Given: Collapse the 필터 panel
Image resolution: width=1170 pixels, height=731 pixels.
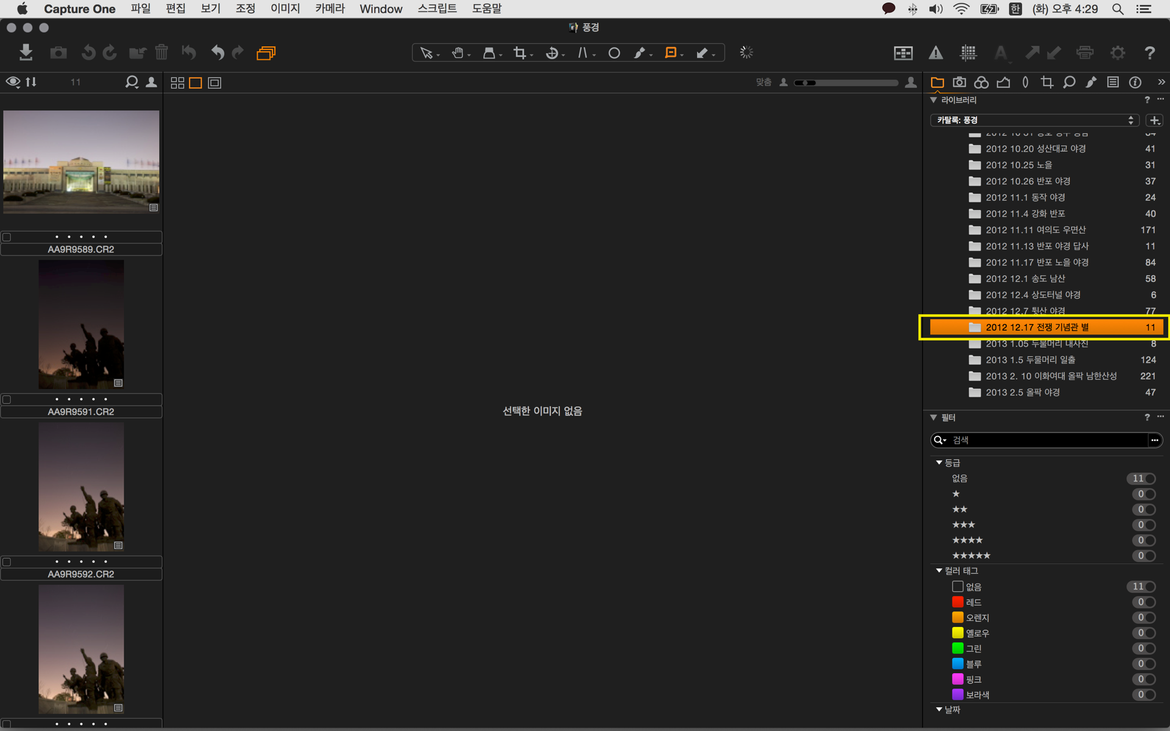Looking at the screenshot, I should (934, 417).
